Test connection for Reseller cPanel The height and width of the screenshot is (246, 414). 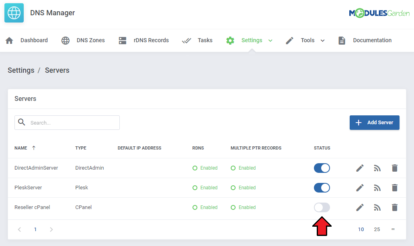click(x=377, y=207)
